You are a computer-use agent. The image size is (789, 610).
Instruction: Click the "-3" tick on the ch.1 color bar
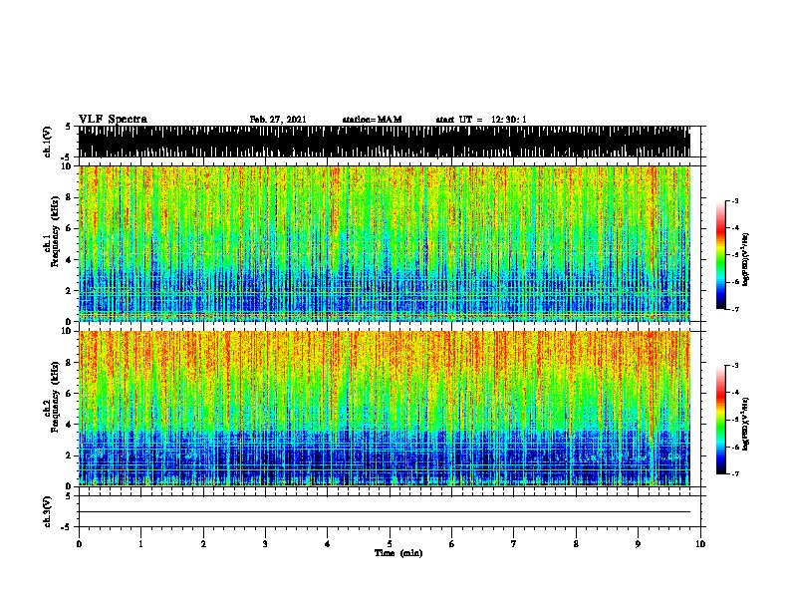pos(734,200)
